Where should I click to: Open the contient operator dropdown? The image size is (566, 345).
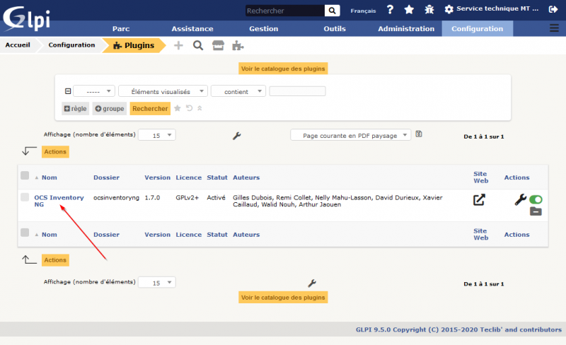point(238,91)
